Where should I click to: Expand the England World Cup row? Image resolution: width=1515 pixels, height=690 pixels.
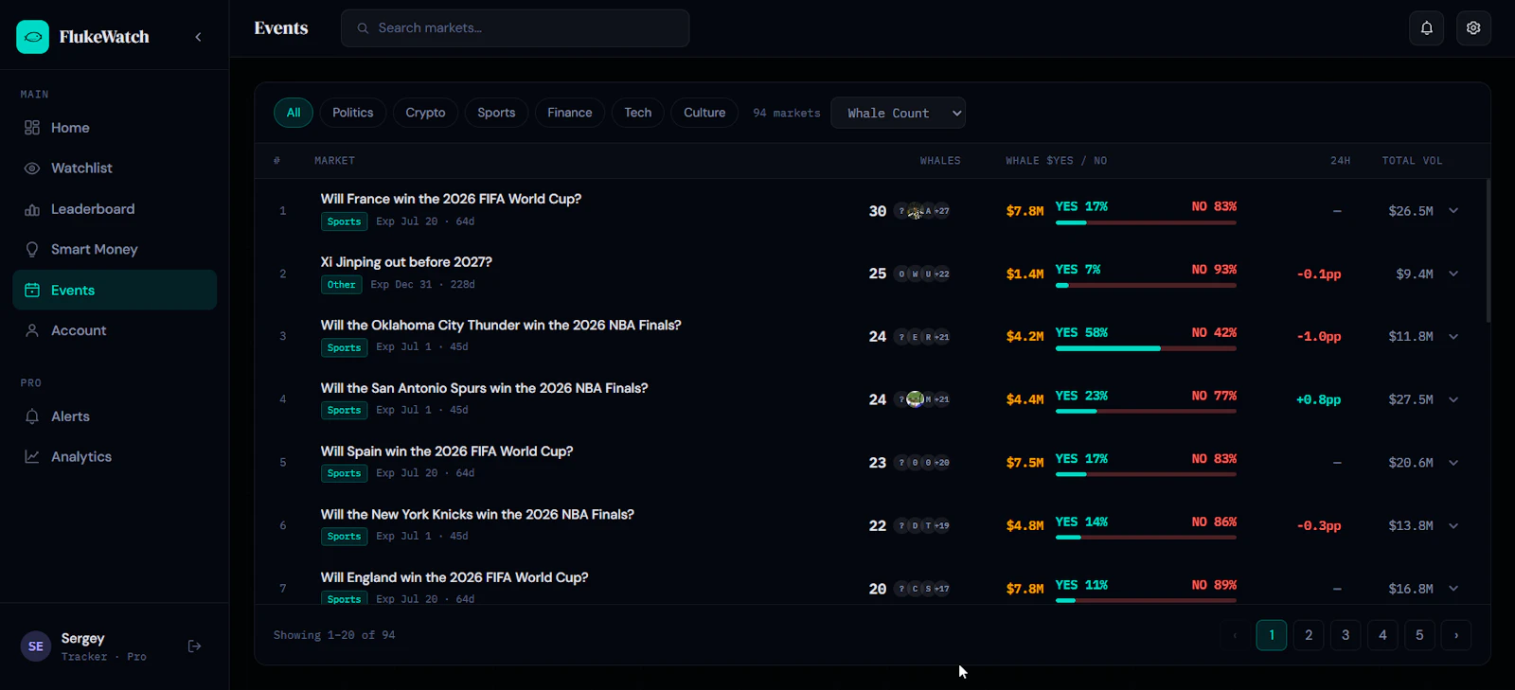1453,589
